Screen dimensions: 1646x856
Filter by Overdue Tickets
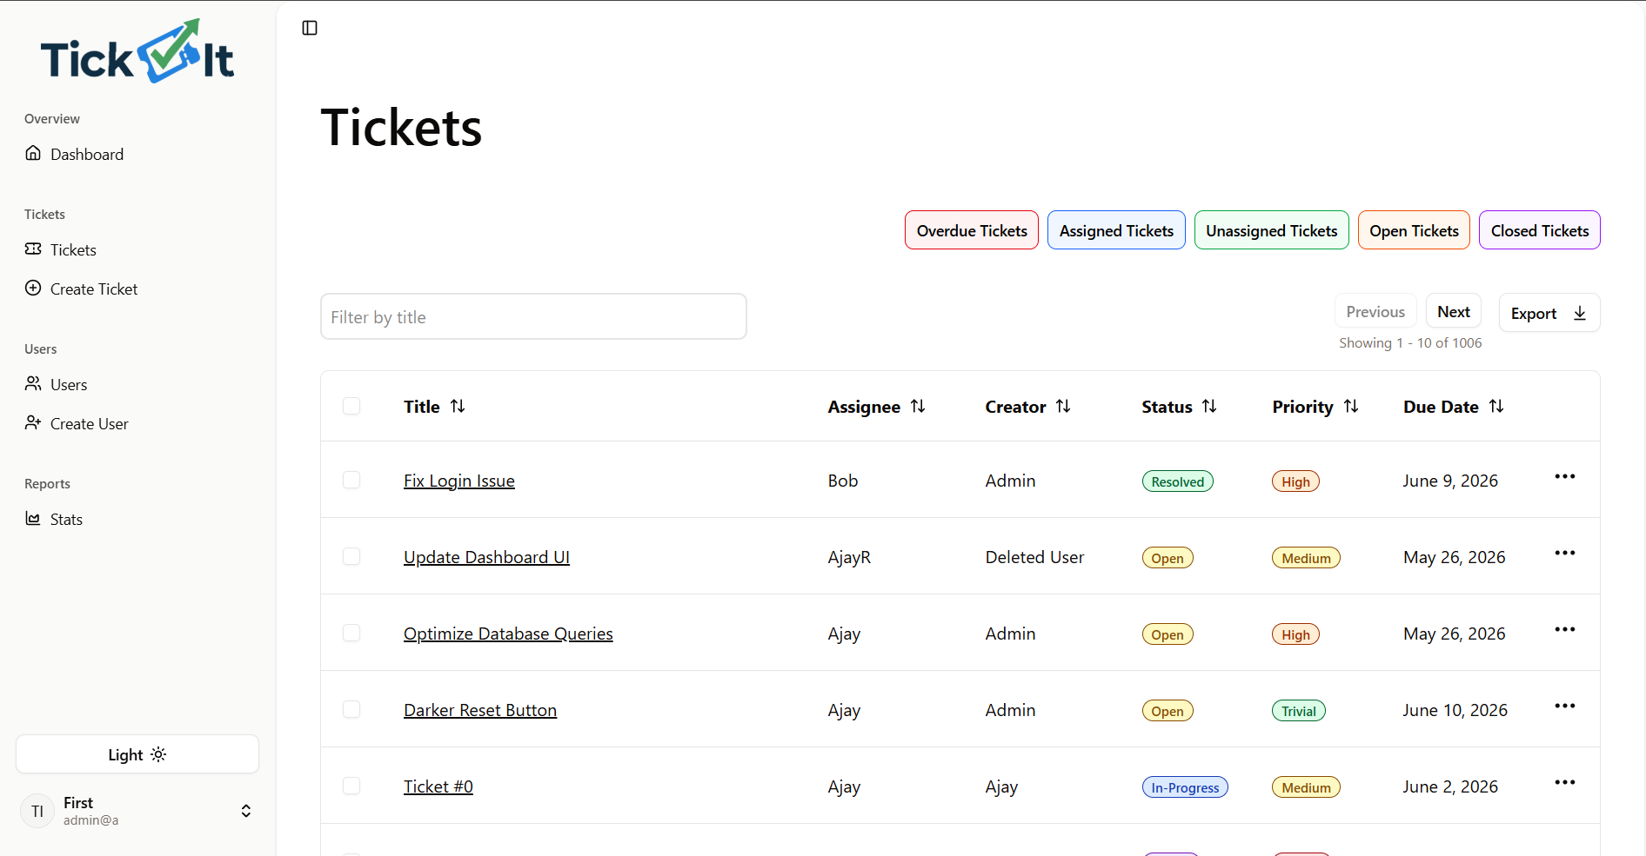(972, 230)
